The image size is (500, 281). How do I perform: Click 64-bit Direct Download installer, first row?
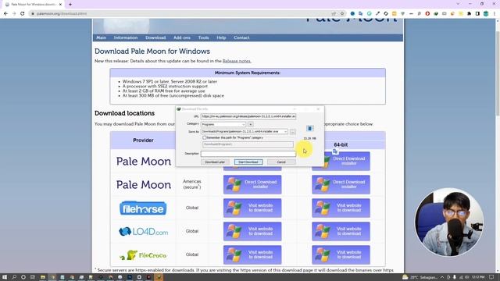point(341,162)
